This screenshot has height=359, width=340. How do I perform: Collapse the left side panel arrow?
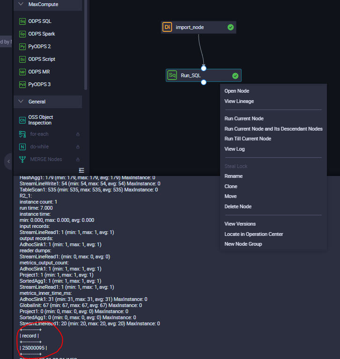8,161
